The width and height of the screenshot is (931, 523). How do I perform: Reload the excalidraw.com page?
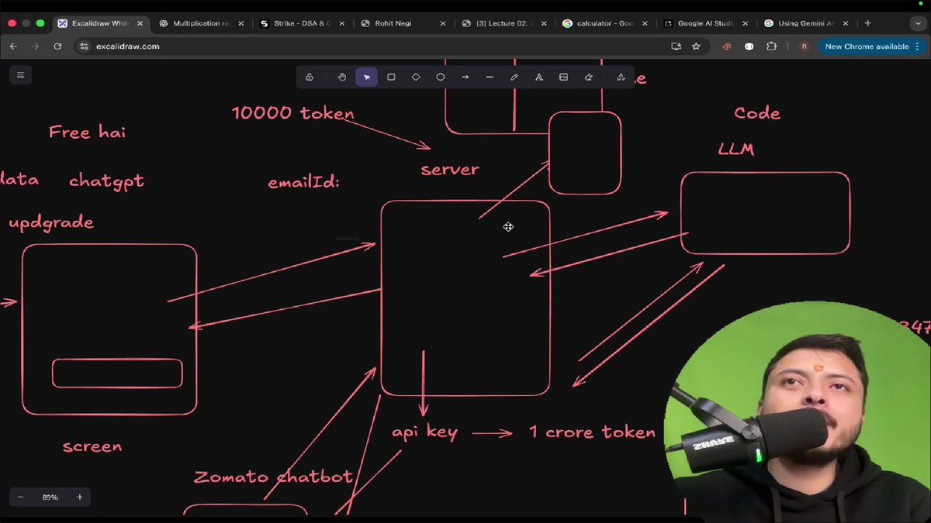(x=57, y=46)
